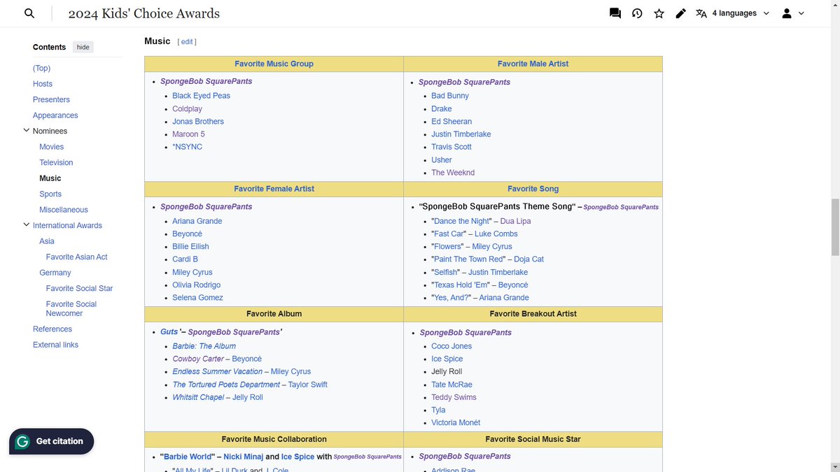This screenshot has width=840, height=472.
Task: Open the "Paint The Town Red" link
Action: coord(467,259)
